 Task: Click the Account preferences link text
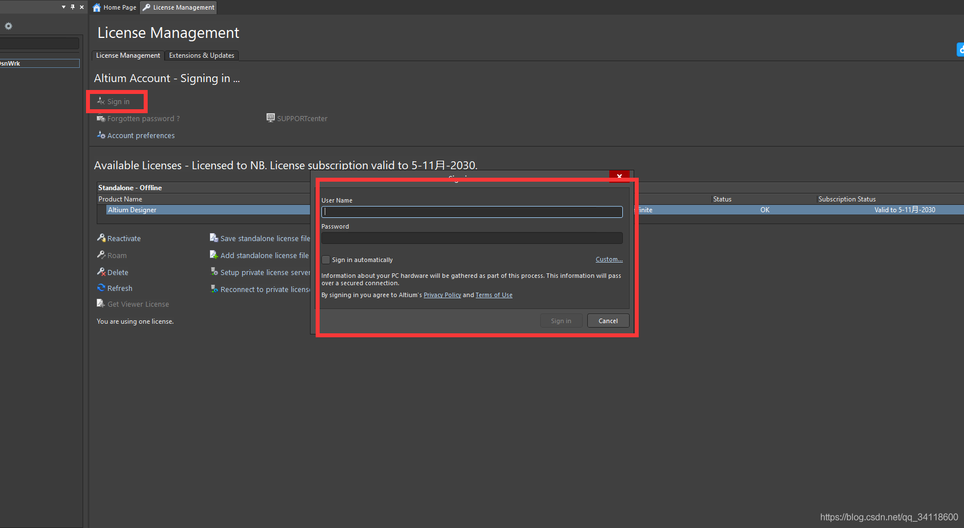coord(141,136)
